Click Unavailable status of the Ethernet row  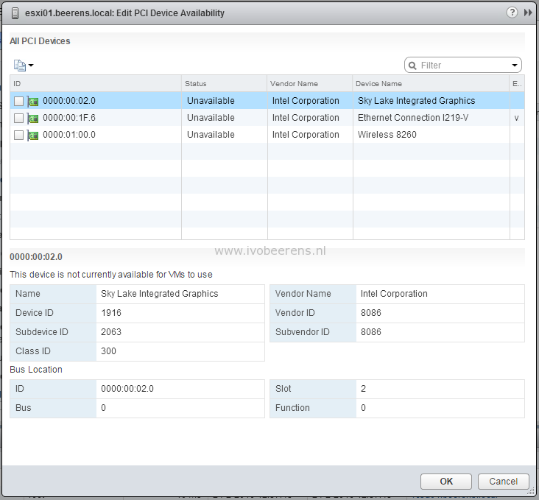211,118
